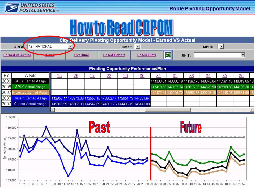Expand the MPOO dropdown
This screenshot has height=191, width=255.
click(x=222, y=46)
